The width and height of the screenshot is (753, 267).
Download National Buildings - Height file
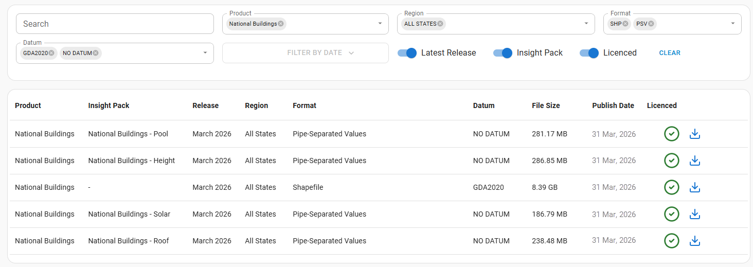(x=695, y=161)
